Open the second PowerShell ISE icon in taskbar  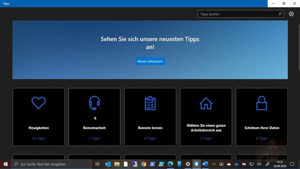coord(161,164)
